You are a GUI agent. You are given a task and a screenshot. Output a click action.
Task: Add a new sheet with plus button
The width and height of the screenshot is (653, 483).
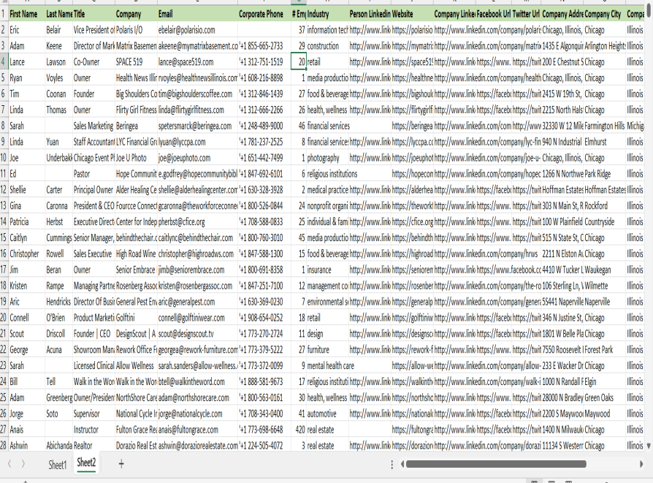coord(121,464)
